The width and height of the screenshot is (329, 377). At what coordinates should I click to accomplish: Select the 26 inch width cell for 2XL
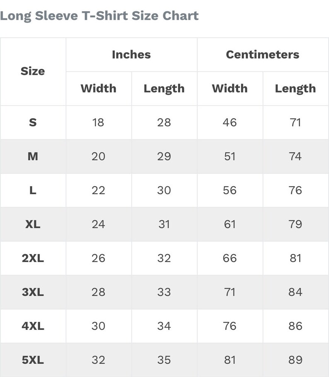[x=99, y=258]
